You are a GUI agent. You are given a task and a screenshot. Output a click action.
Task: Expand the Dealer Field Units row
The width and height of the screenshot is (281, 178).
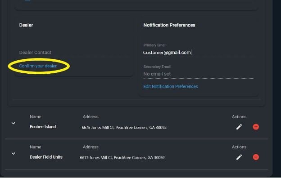[x=13, y=153]
